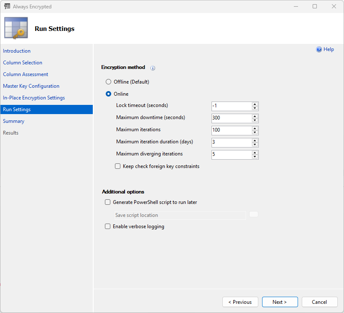344x313 pixels.
Task: Maximize the Always Encrypted window
Action: 315,6
